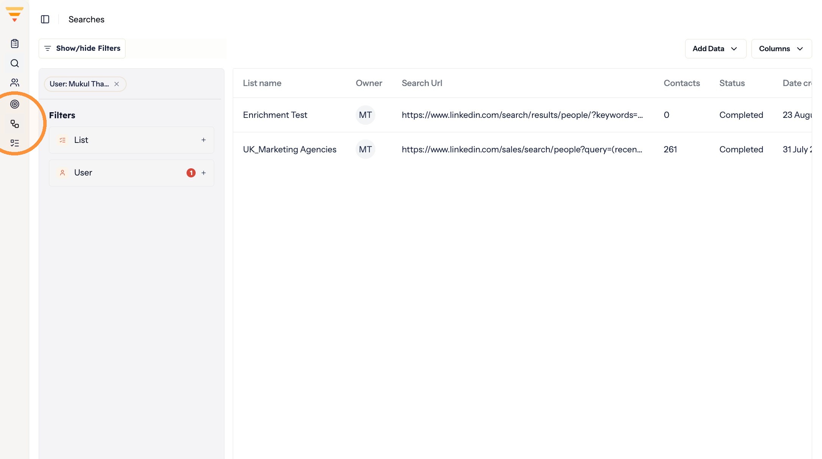Open the workflow nodes sidebar icon
822x459 pixels.
click(x=15, y=124)
